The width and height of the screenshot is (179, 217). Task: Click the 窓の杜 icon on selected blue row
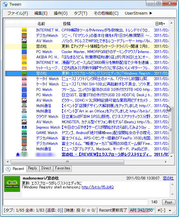(24, 73)
